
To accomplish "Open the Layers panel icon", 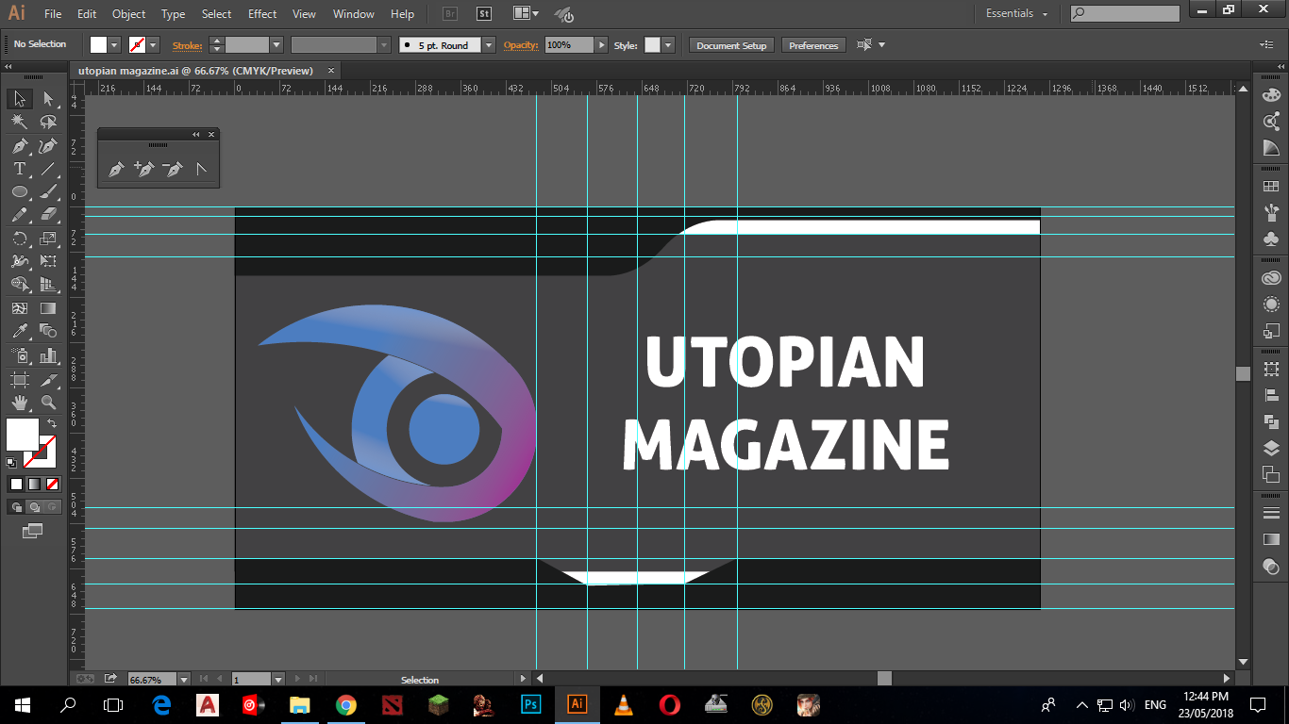I will pyautogui.click(x=1271, y=449).
